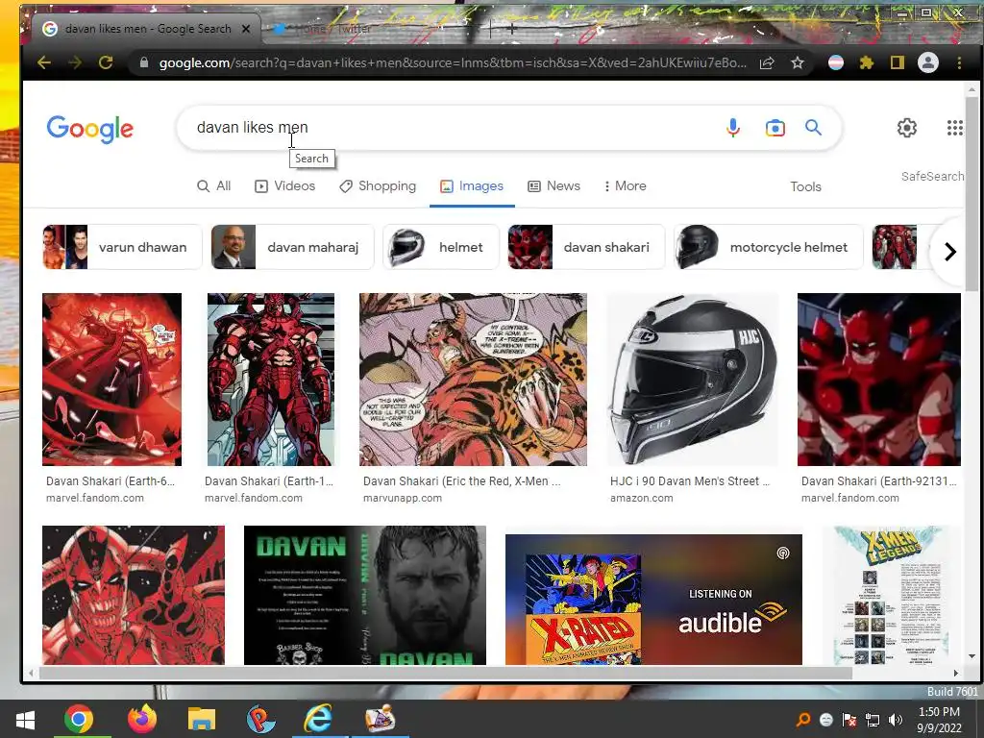Open the SafeSearch setting
This screenshot has height=738, width=984.
point(932,177)
